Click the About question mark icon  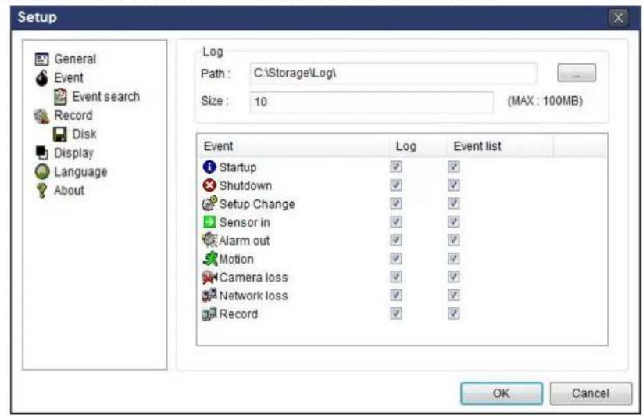[x=41, y=190]
